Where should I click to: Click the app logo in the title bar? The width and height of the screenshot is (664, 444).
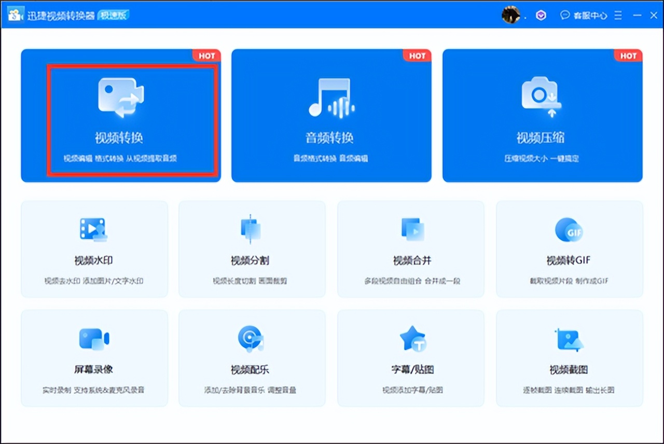click(14, 14)
